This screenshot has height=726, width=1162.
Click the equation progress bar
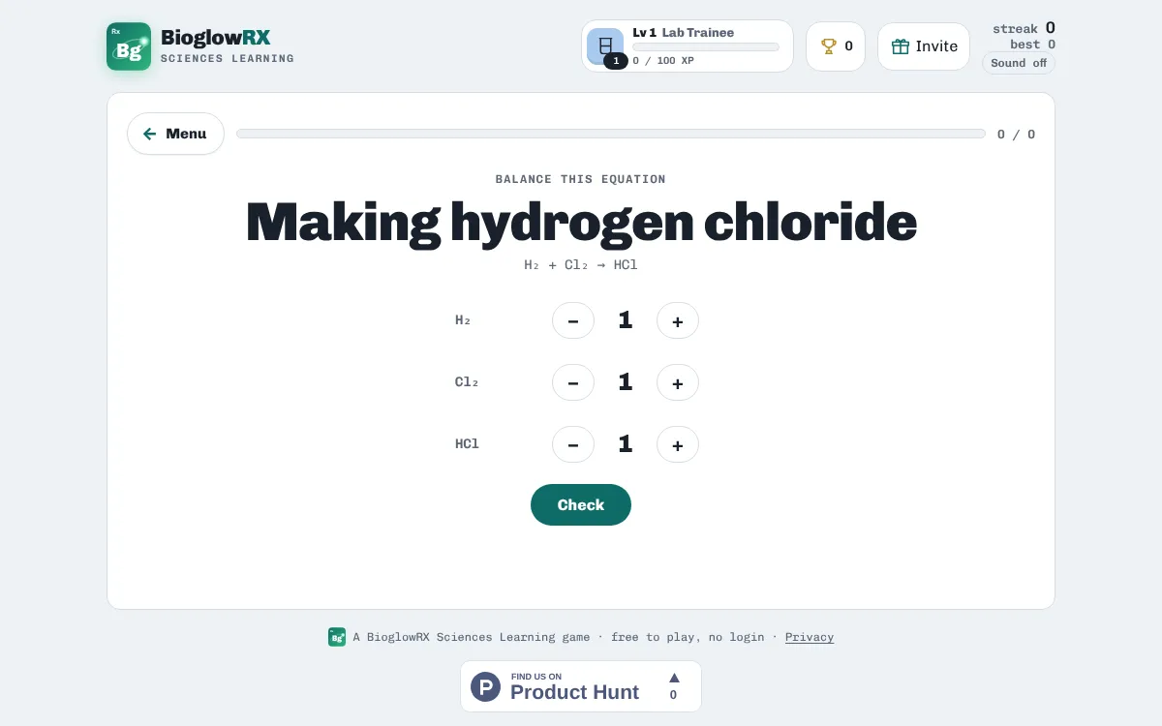point(611,134)
